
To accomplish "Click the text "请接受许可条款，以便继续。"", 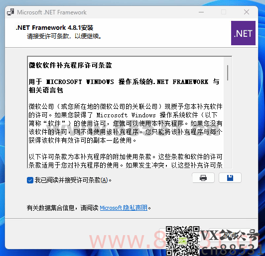I will point(64,36).
